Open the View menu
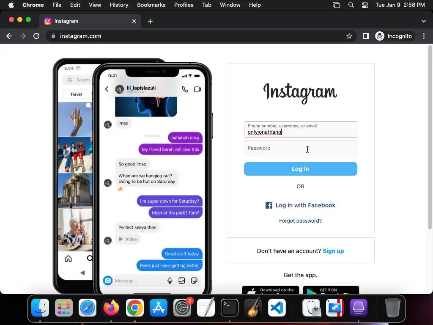Screen dimensions: 433x325 [95, 5]
